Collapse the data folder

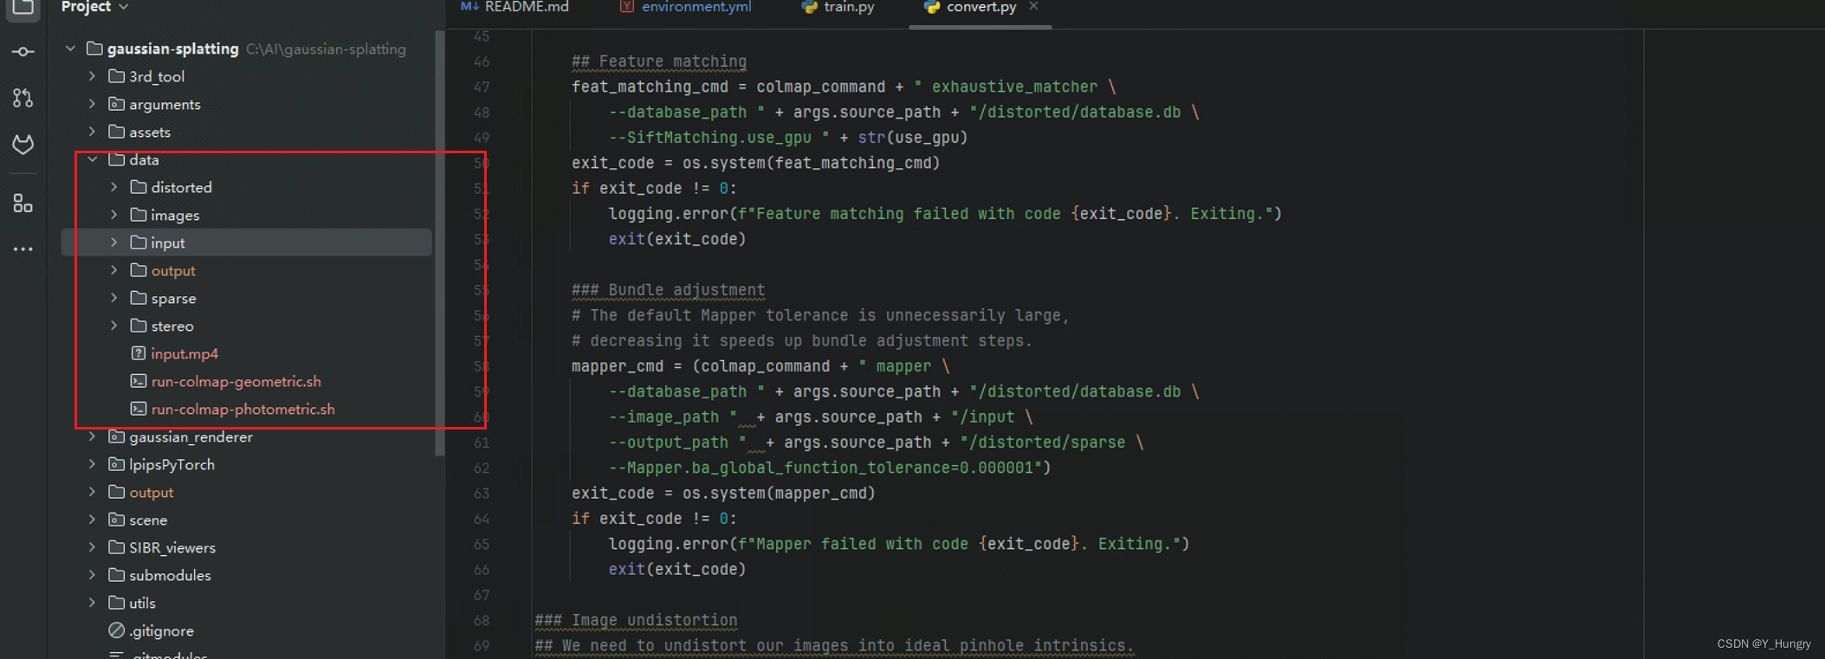pyautogui.click(x=92, y=159)
